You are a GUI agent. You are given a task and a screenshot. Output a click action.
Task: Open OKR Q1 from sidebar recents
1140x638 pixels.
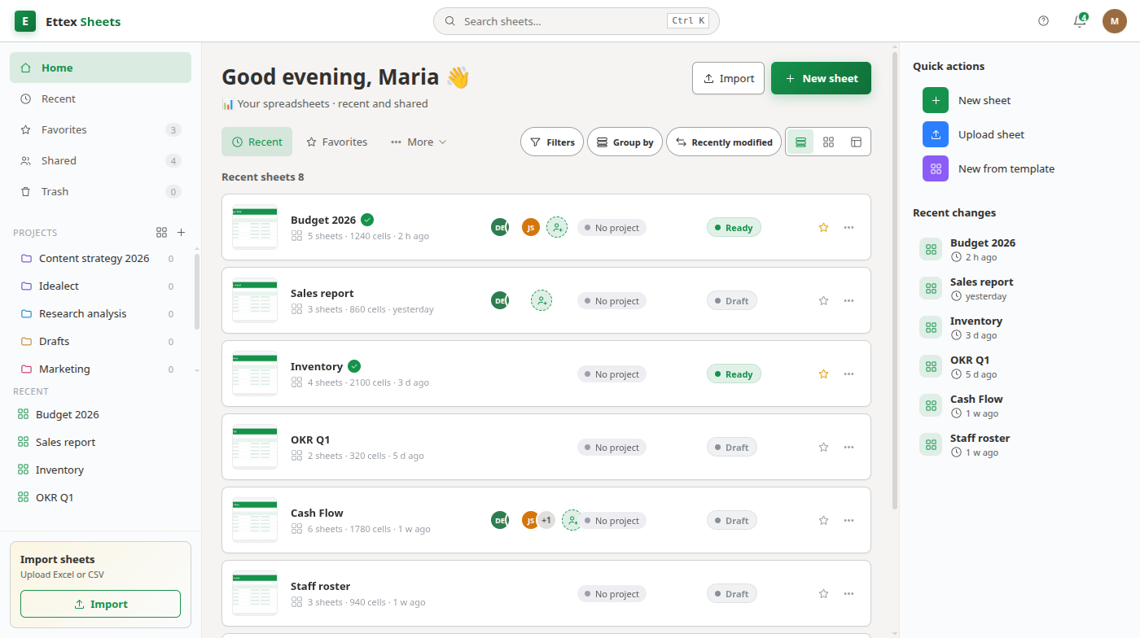click(x=100, y=497)
